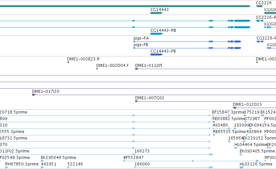
Task: Click the DME1-007G02 label
Action: point(150,98)
